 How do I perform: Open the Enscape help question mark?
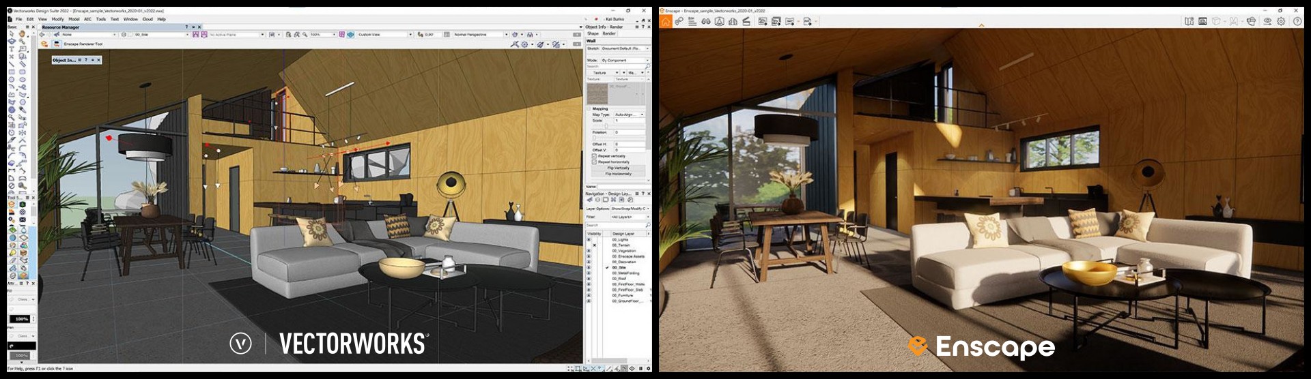pyautogui.click(x=1297, y=22)
